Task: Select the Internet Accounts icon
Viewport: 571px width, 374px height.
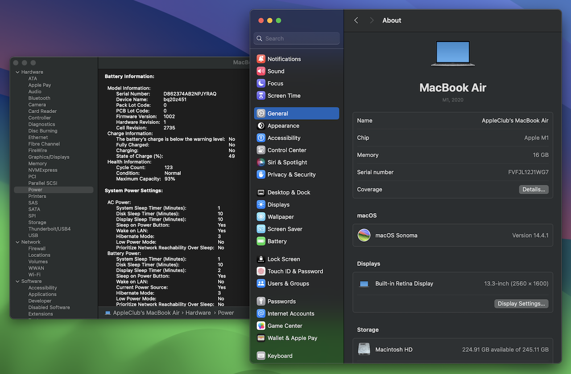Action: click(261, 313)
